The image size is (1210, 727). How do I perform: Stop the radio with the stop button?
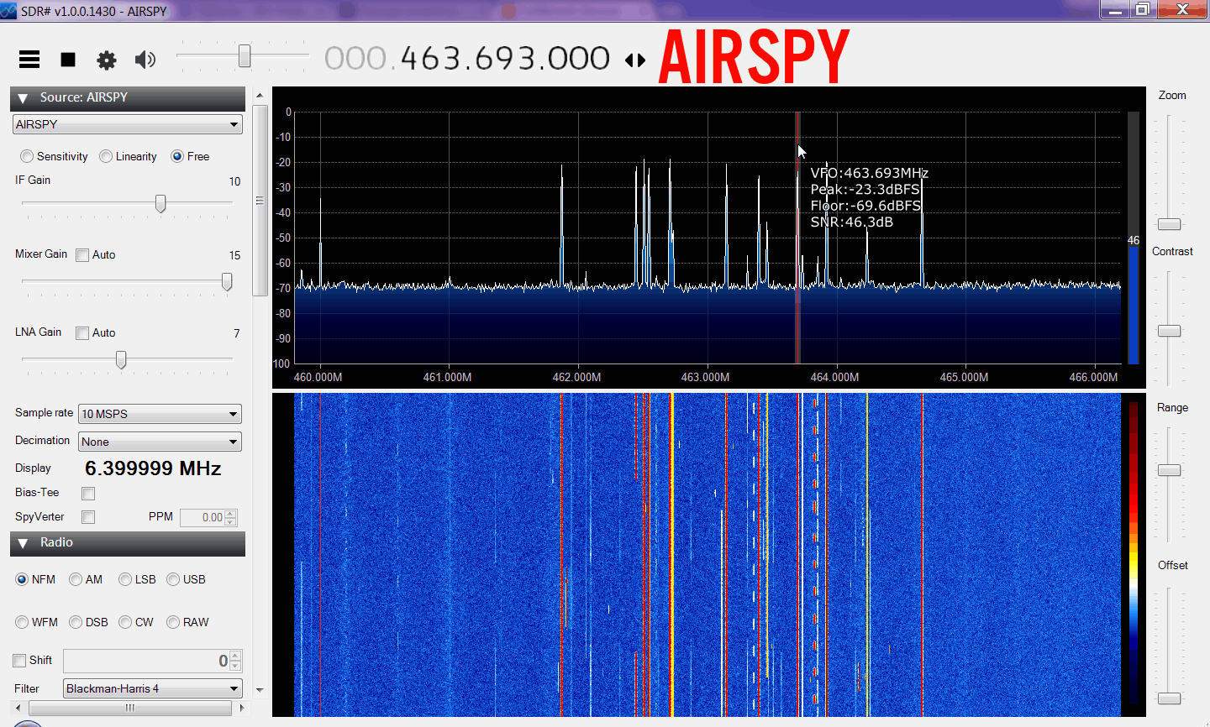pyautogui.click(x=68, y=60)
